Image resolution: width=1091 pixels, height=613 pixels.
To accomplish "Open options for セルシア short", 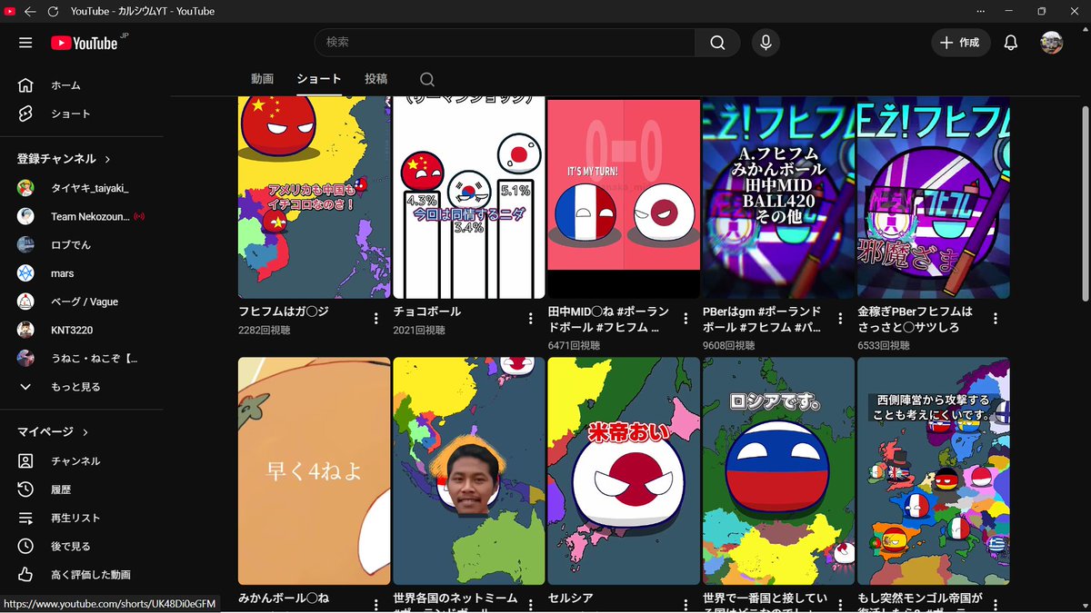I will (686, 605).
